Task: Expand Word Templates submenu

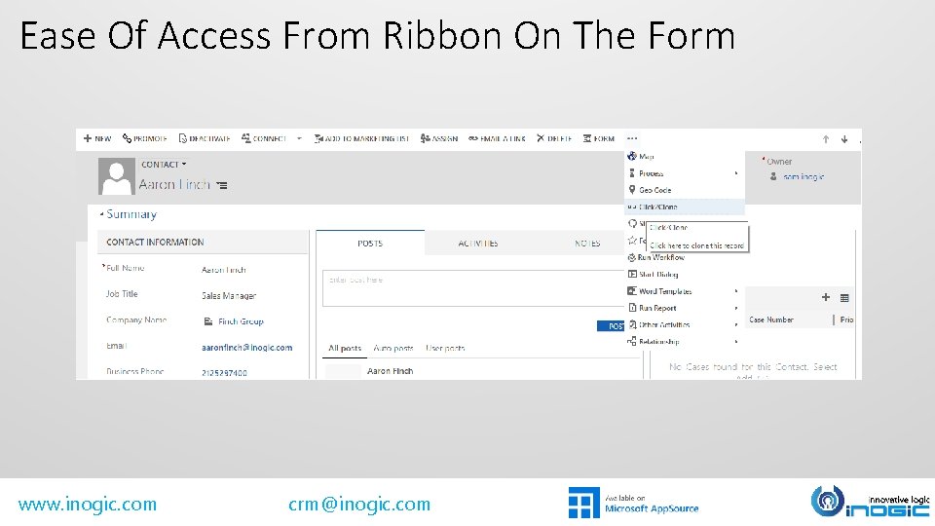Action: [684, 291]
